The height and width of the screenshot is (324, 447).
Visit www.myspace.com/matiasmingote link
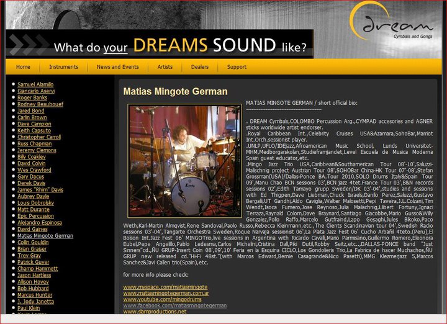coord(165,287)
